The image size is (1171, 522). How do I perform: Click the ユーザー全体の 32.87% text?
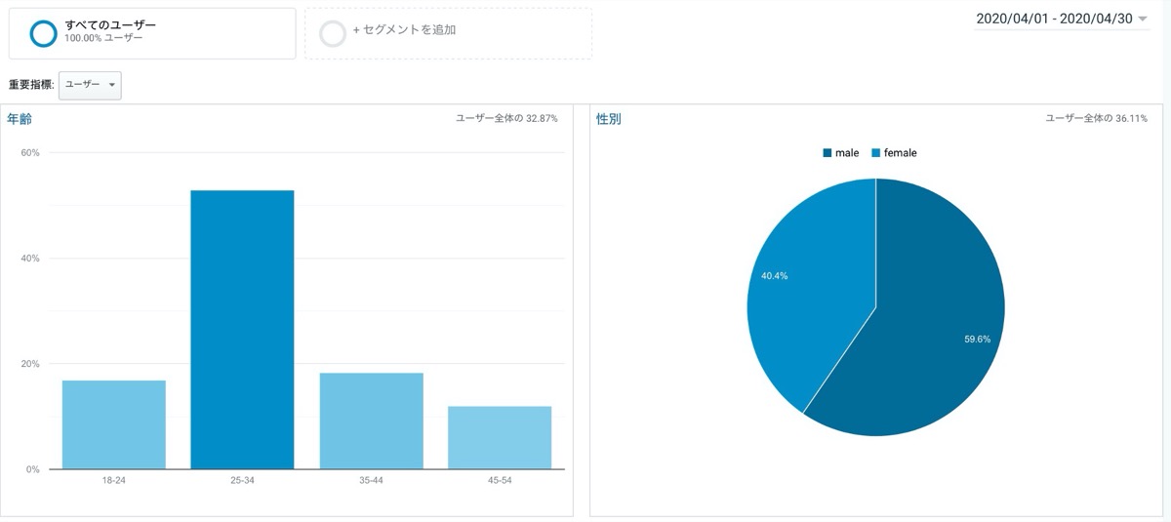(507, 118)
